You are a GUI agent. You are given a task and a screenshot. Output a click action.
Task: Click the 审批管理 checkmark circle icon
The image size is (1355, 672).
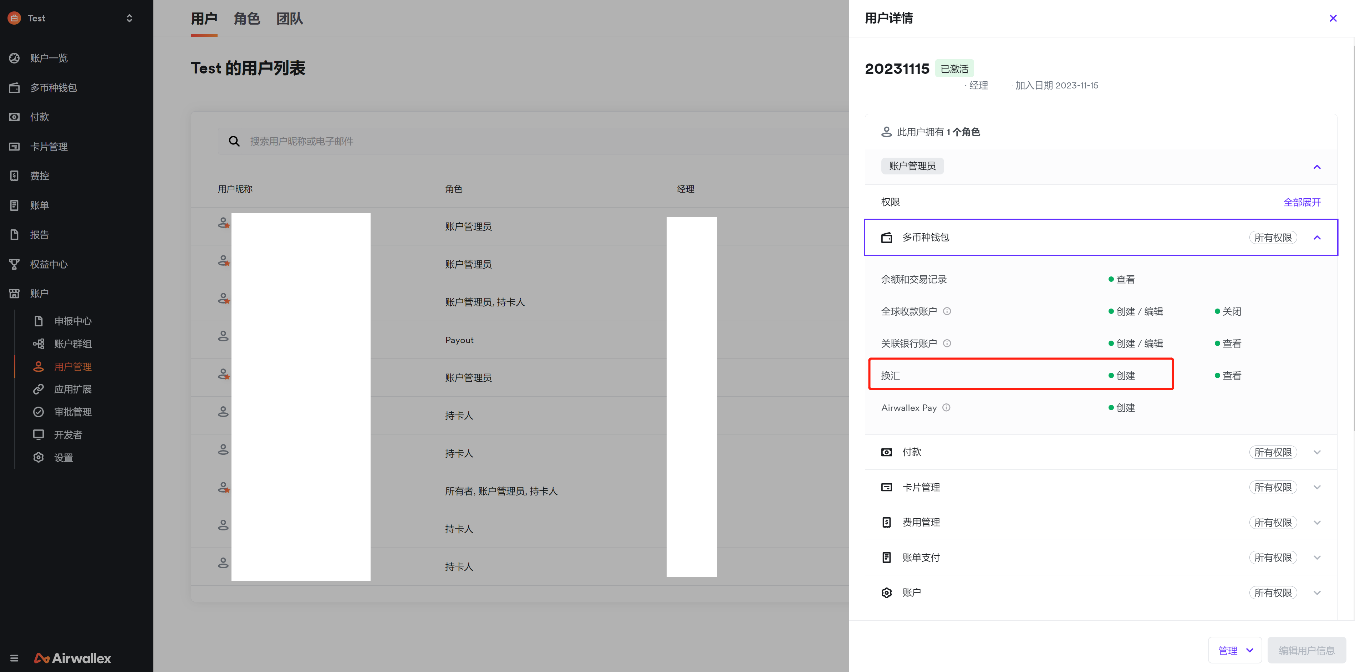point(39,412)
